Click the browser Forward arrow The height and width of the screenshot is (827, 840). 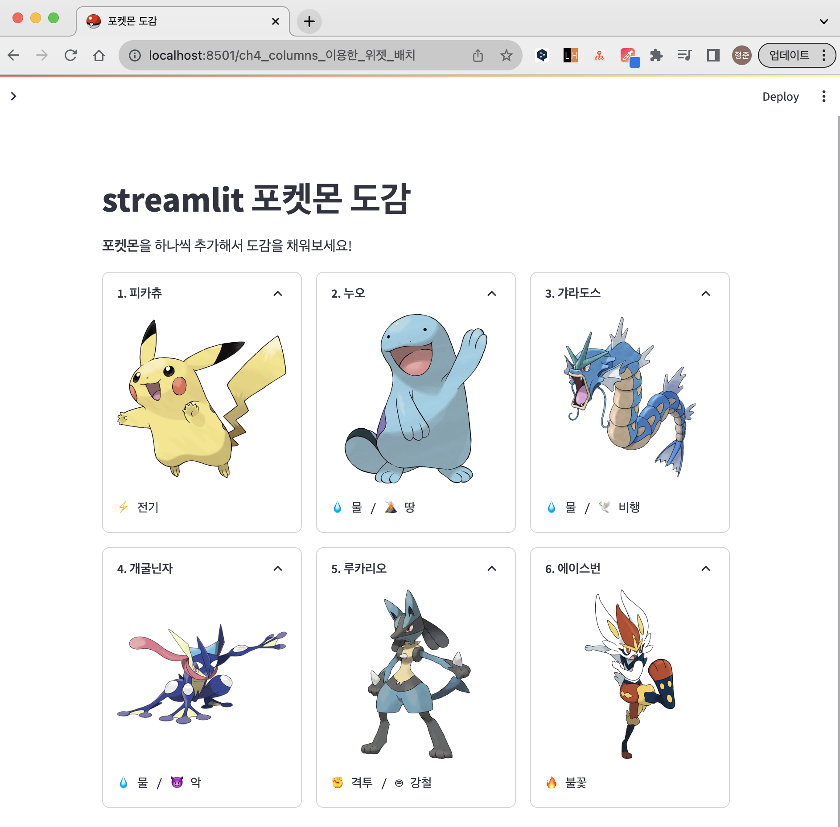[42, 55]
